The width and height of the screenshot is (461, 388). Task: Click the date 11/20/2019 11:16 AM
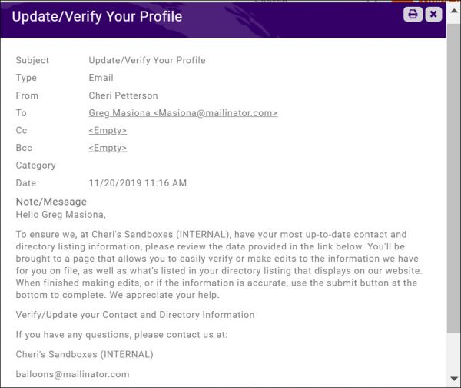pyautogui.click(x=138, y=183)
